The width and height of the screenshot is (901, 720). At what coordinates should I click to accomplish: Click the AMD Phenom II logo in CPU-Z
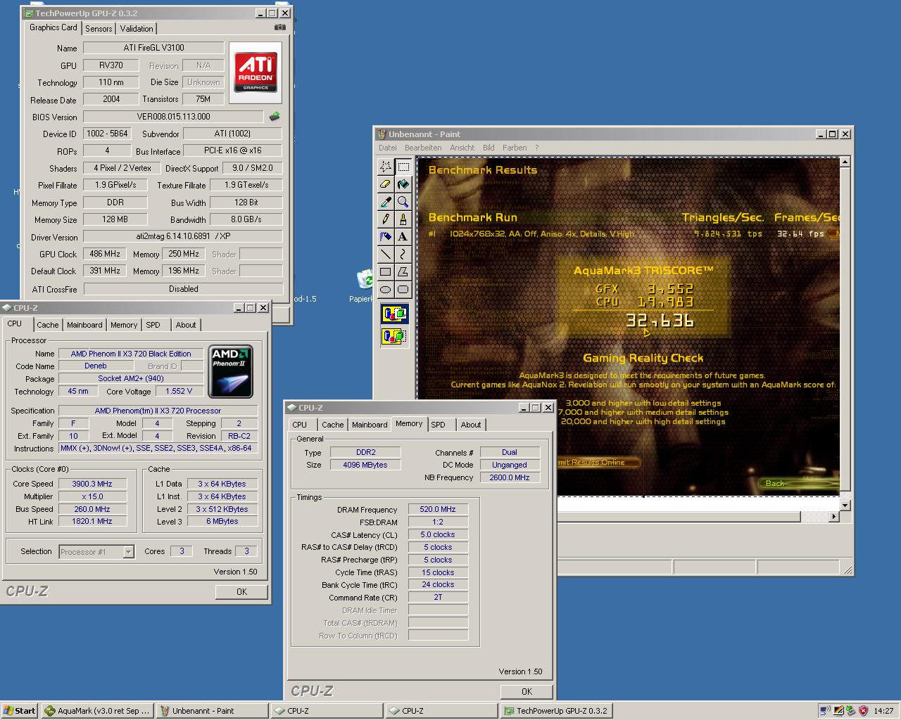tap(231, 371)
